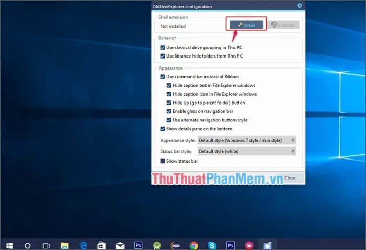Open Skype from the taskbar
This screenshot has width=366, height=250.
coord(212,246)
